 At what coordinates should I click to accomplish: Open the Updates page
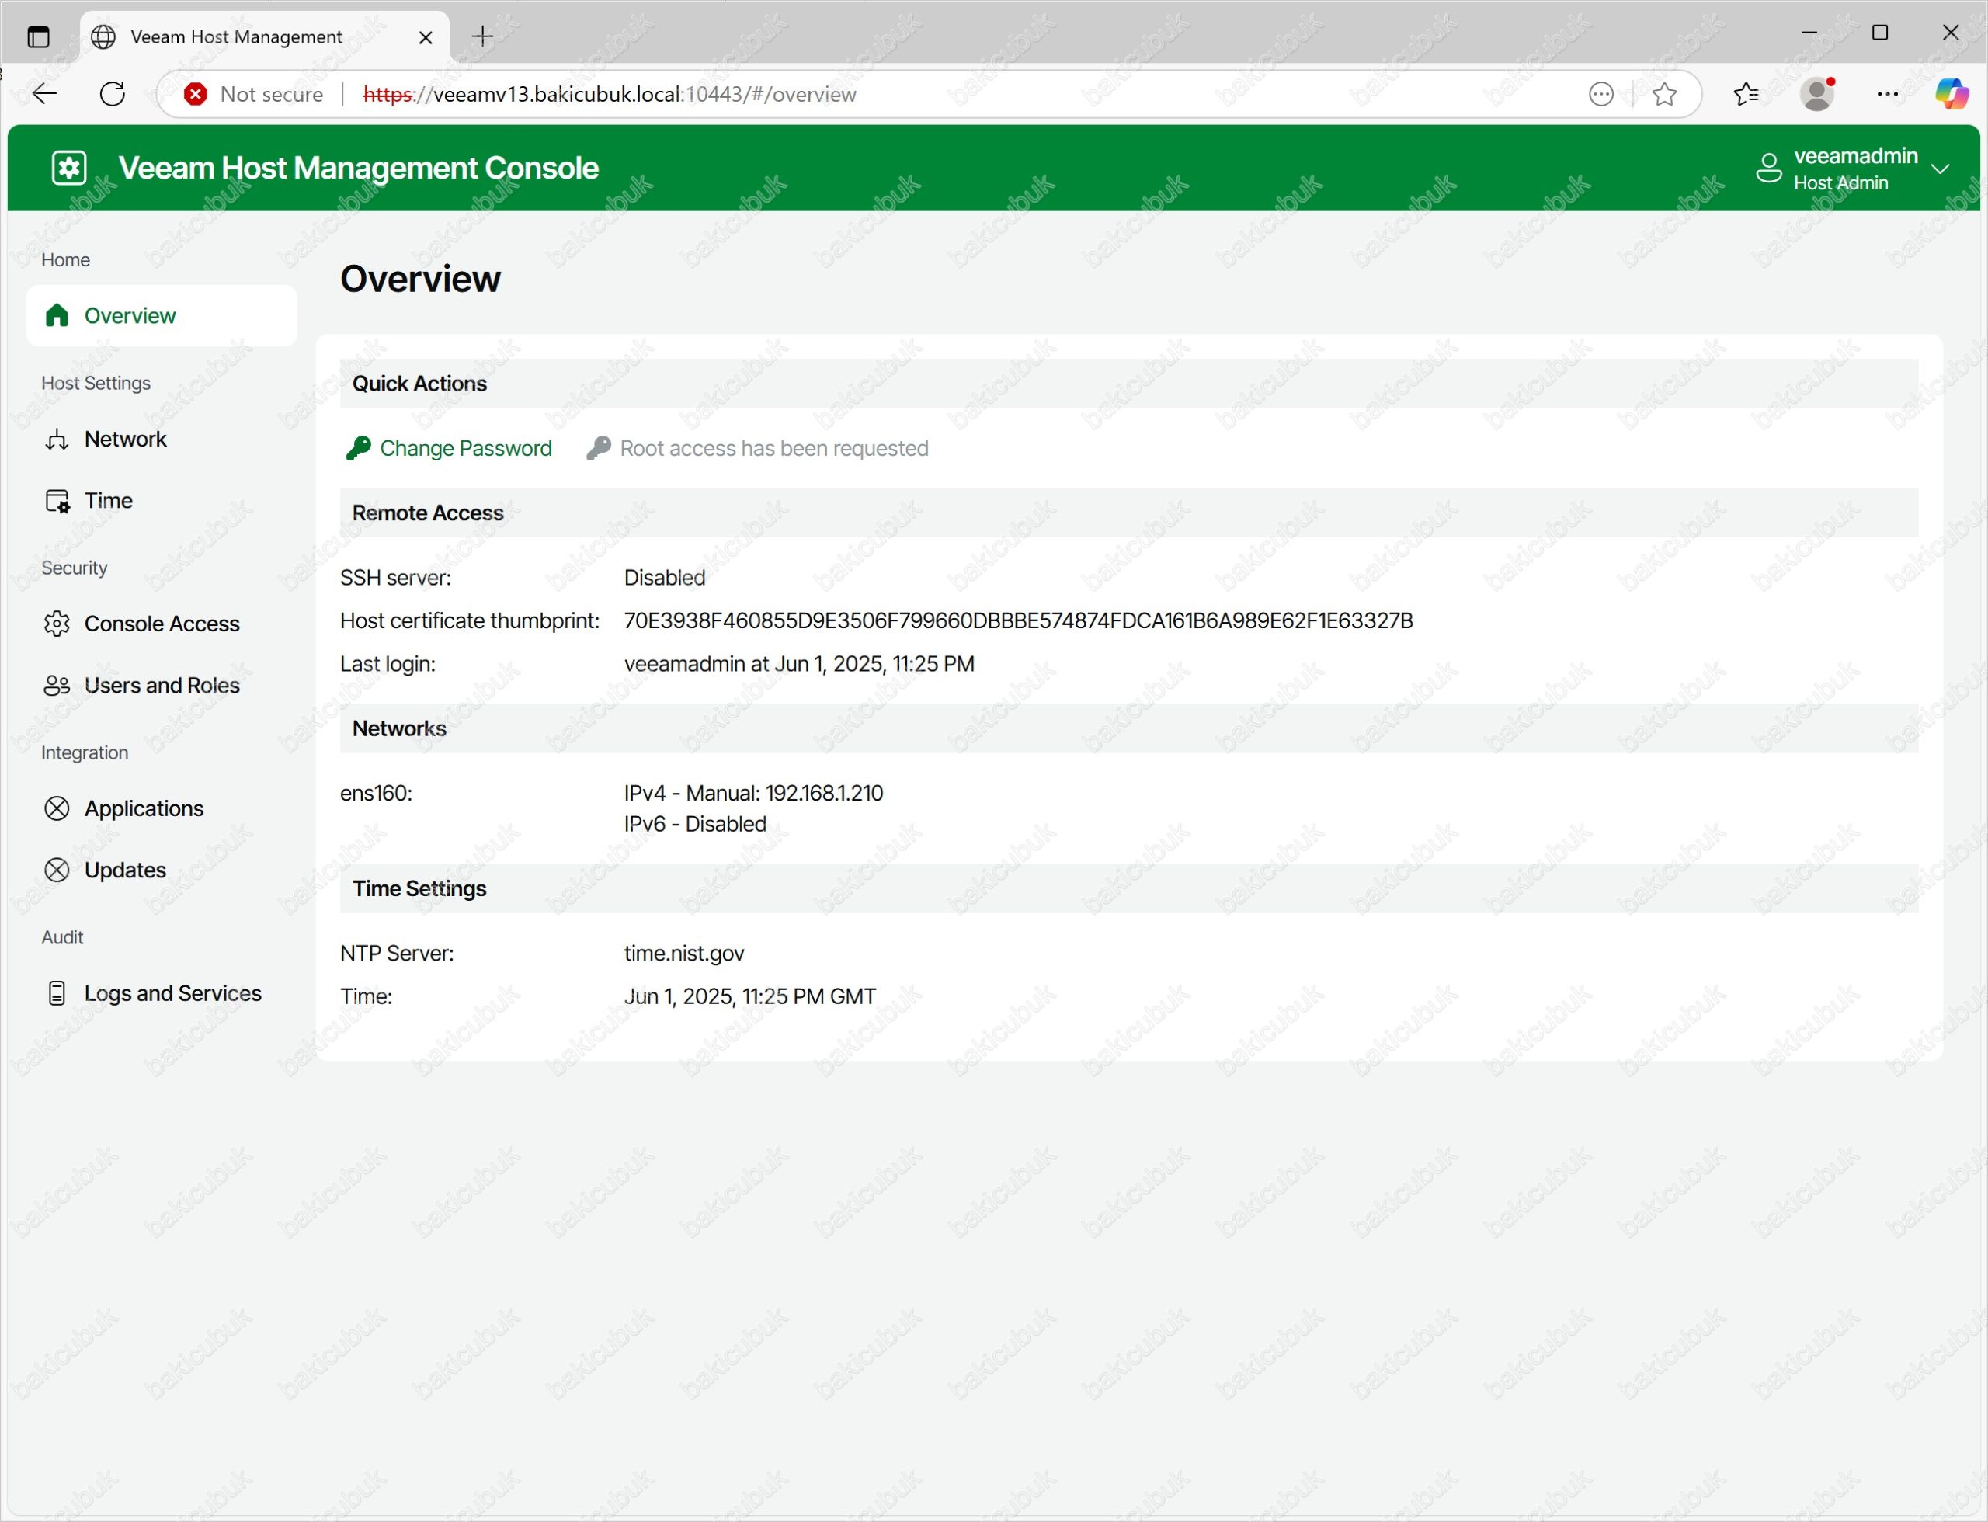(x=162, y=870)
